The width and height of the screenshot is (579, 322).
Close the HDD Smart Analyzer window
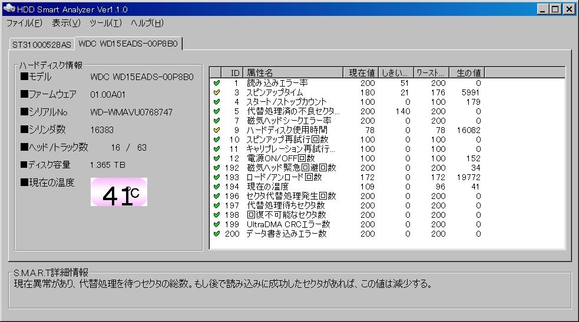coord(569,9)
